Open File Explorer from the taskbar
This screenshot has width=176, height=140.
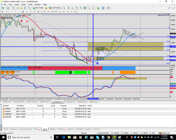click(x=69, y=137)
